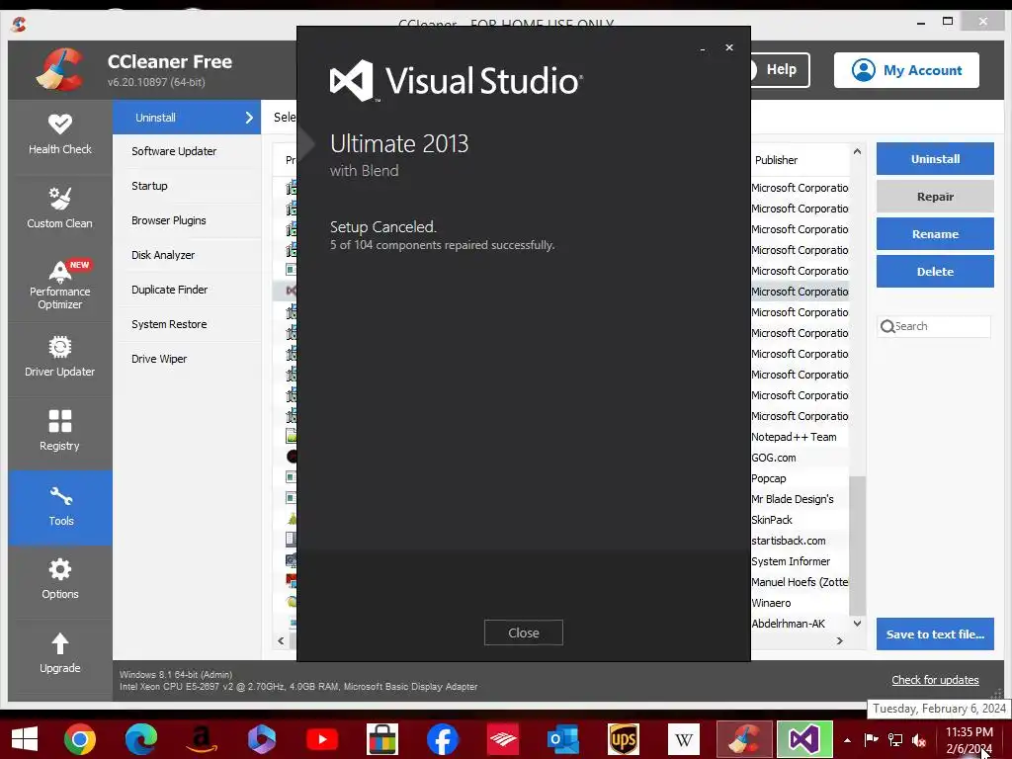Show hidden tray icons arrow
Screen dimensions: 1012x759
(x=847, y=740)
